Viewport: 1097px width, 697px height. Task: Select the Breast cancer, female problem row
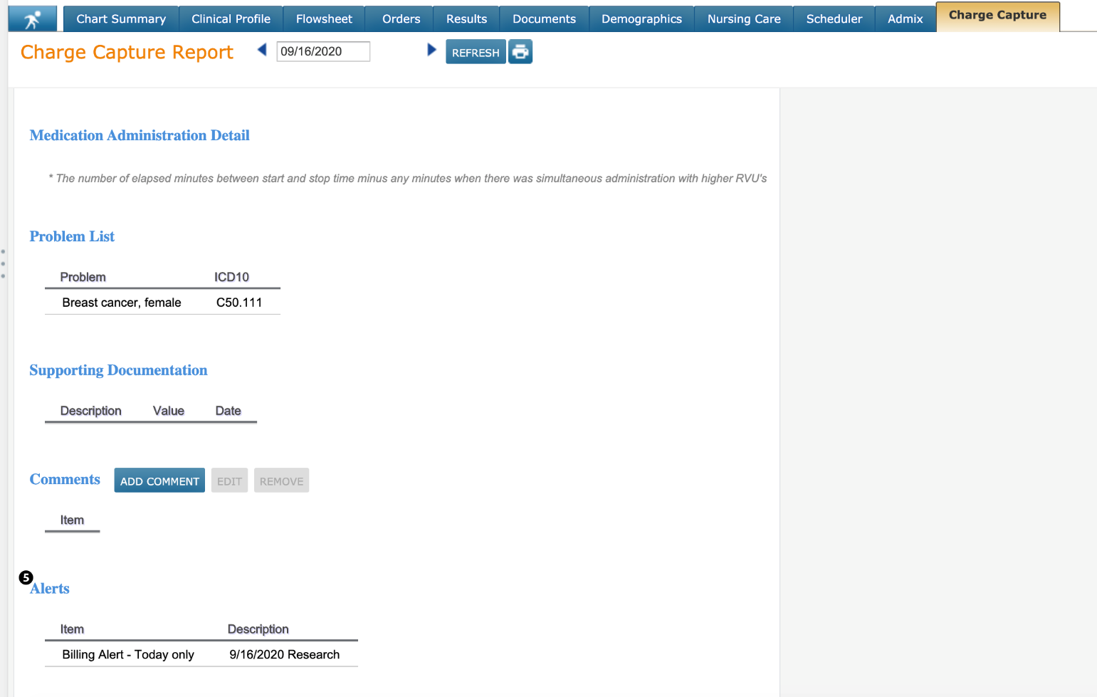(162, 303)
